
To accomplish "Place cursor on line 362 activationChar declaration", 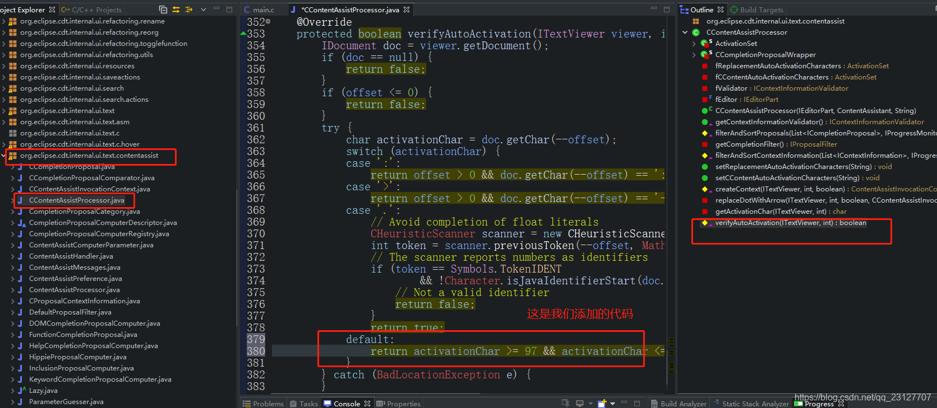I will 481,139.
